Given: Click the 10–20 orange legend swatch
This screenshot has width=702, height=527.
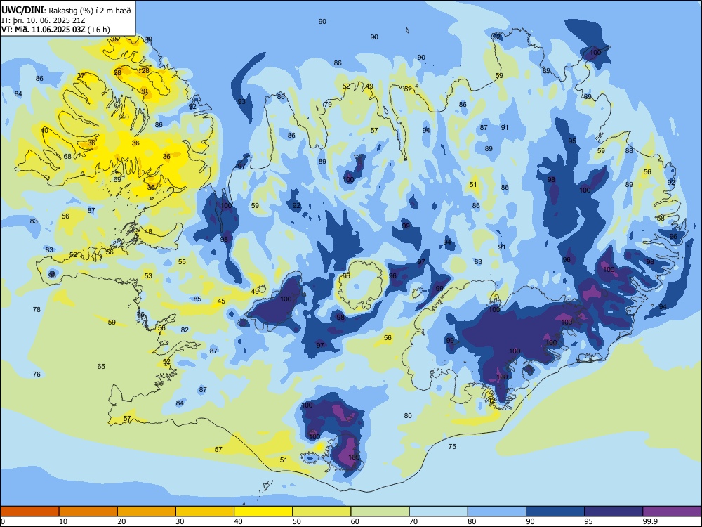Looking at the screenshot, I should 88,512.
